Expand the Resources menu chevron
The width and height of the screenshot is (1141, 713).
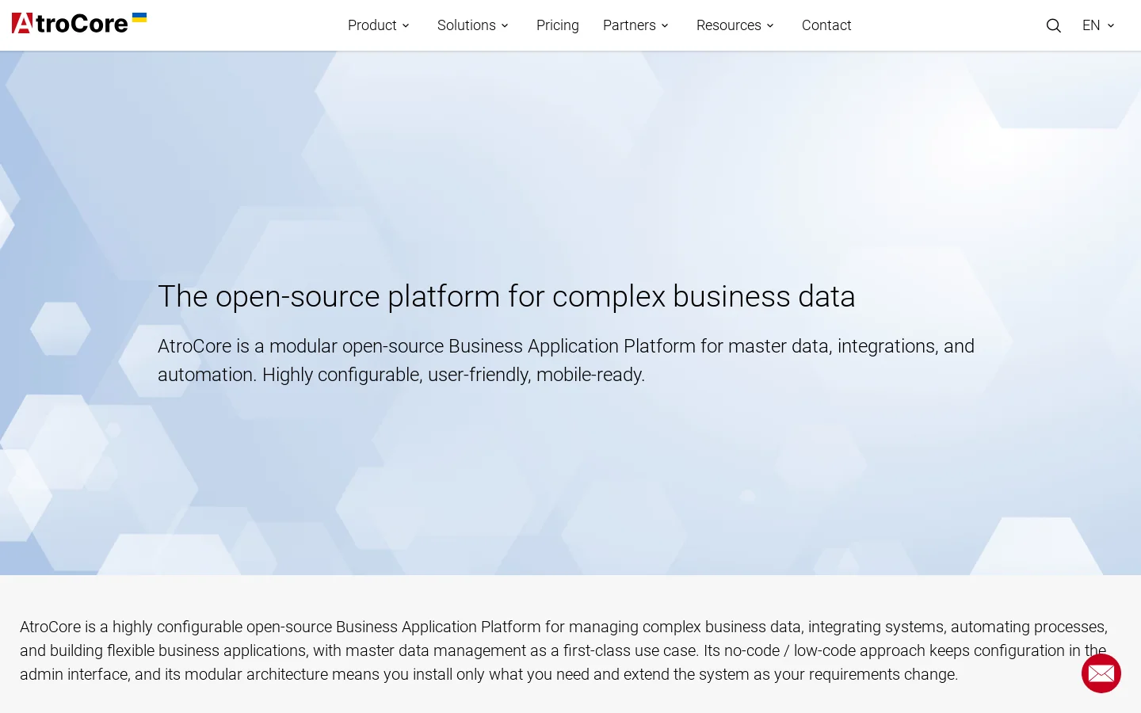pyautogui.click(x=770, y=25)
